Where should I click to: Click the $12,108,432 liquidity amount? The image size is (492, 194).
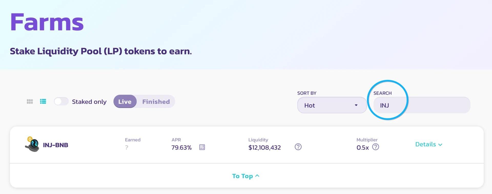264,147
